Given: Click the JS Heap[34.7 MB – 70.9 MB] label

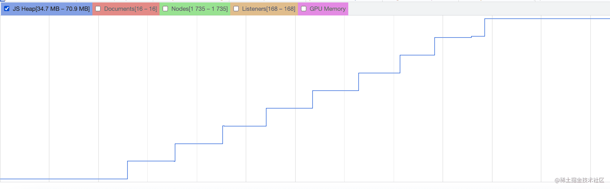Looking at the screenshot, I should 51,9.
